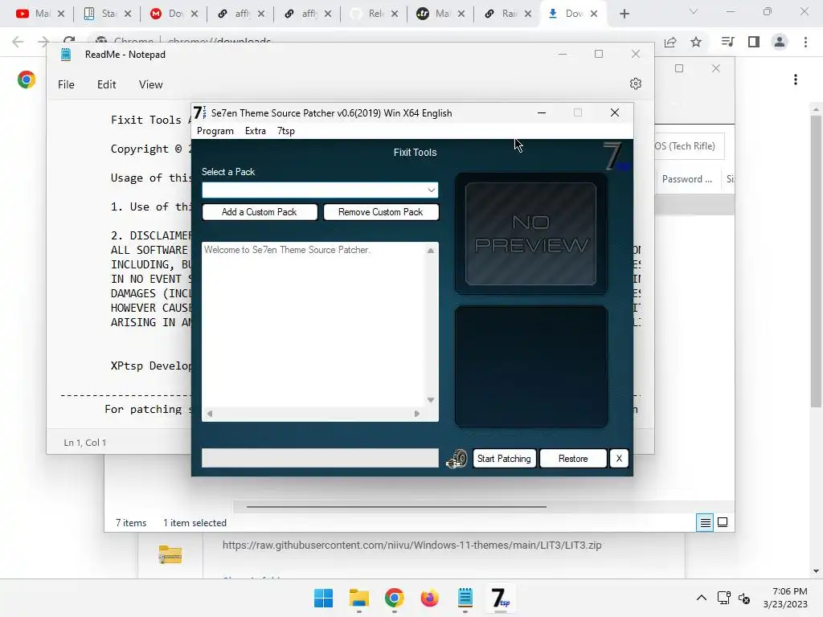The height and width of the screenshot is (617, 823).
Task: Switch to the YouTube tab
Action: point(32,14)
